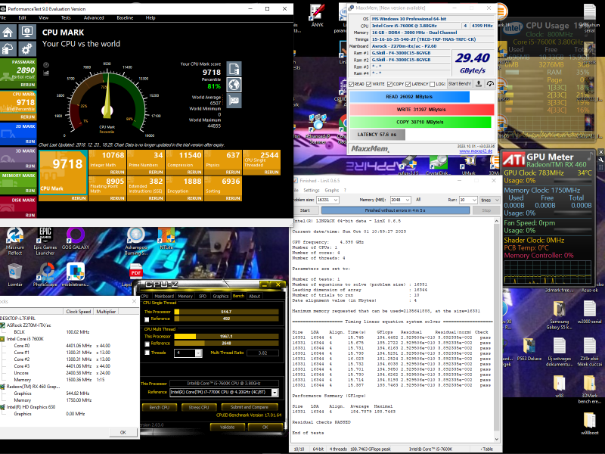Open the Threads count dropdown in CPU-Z

198,353
